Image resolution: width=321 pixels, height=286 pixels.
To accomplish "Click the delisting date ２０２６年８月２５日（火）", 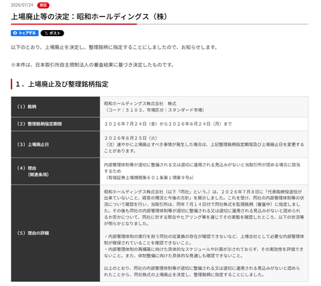I will point(130,138).
